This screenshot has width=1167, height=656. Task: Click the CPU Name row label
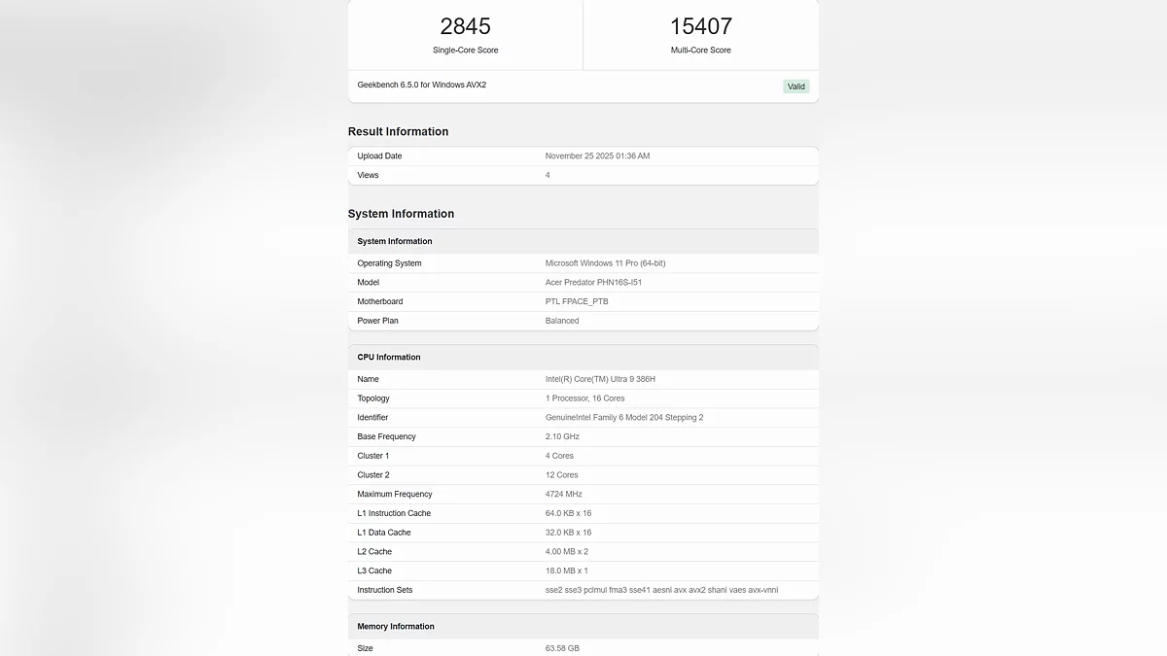pos(368,379)
